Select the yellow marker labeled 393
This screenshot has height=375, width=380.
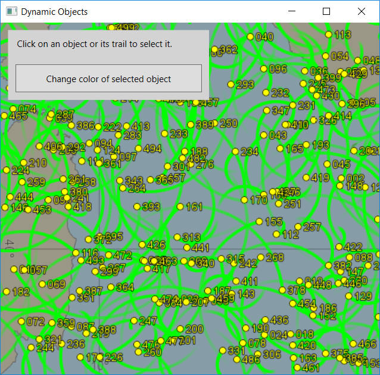click(137, 207)
